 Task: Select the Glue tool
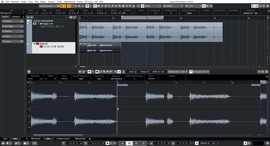[113, 6]
